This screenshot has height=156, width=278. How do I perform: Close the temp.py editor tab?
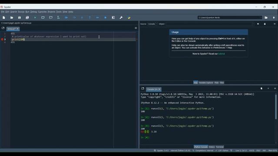17,29
